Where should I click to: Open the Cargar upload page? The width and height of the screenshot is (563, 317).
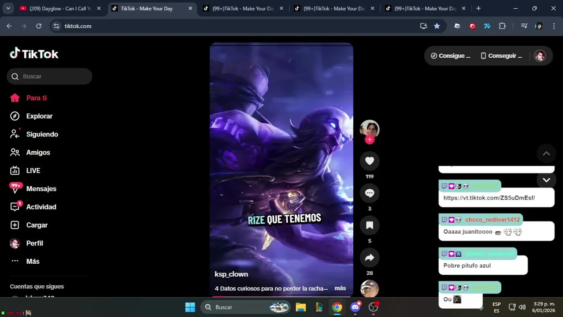pos(29,225)
